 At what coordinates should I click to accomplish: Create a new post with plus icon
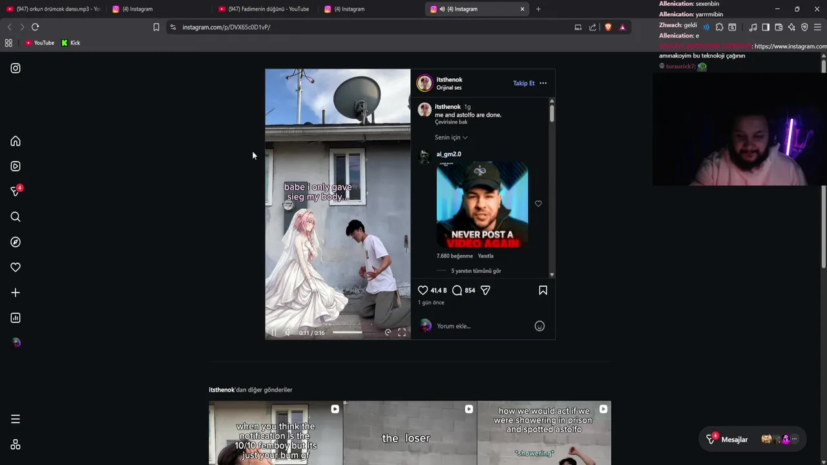(x=16, y=292)
